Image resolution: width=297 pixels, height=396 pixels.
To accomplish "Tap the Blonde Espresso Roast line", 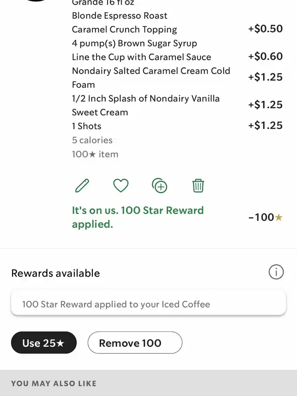I will (119, 16).
